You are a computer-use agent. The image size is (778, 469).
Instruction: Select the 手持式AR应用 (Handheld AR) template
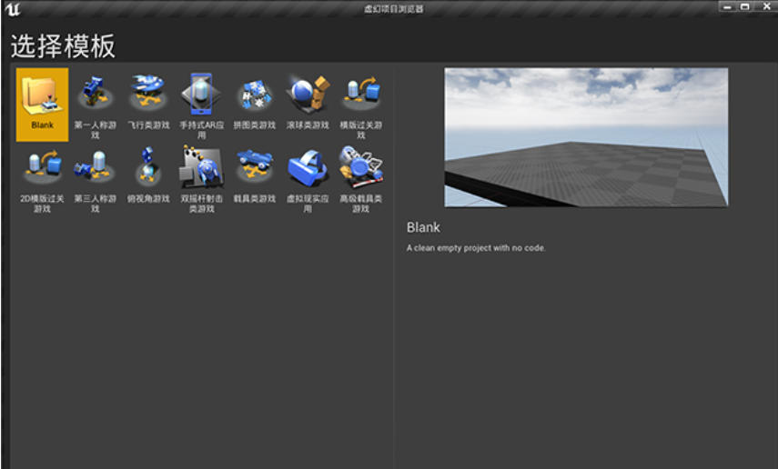(x=200, y=104)
